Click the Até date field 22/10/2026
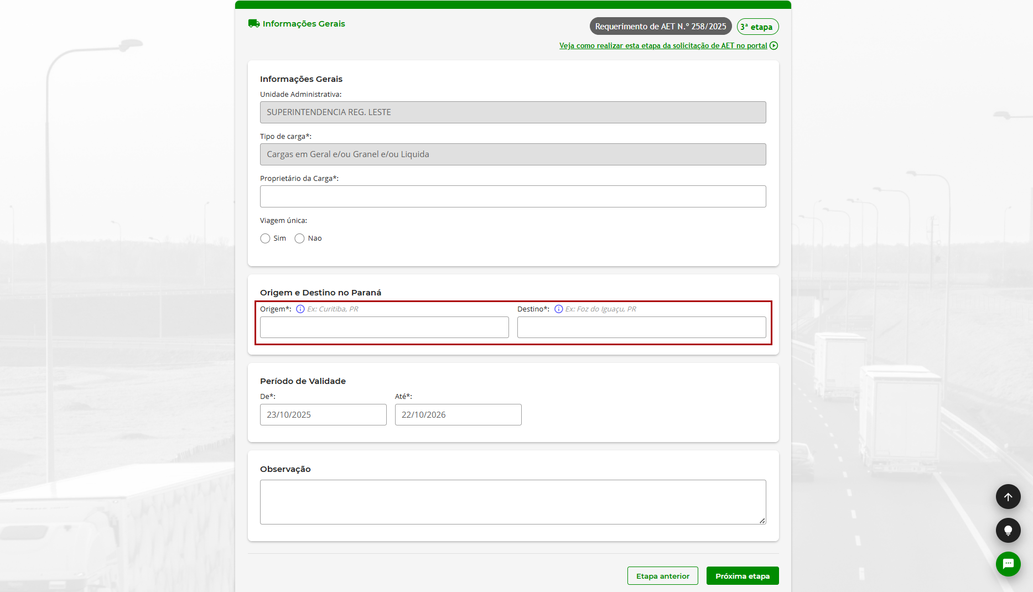 [x=458, y=415]
